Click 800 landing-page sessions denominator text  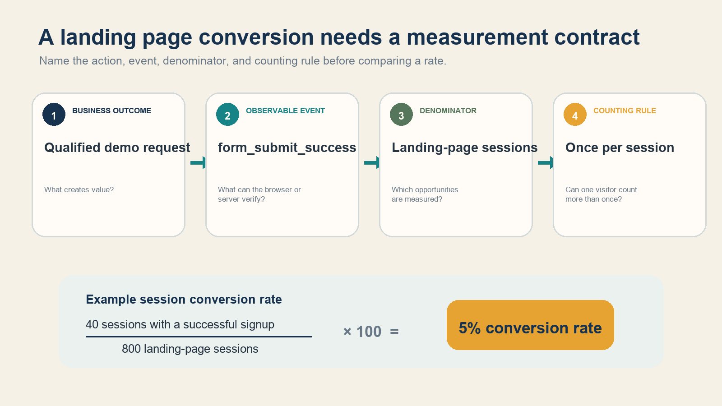(190, 349)
